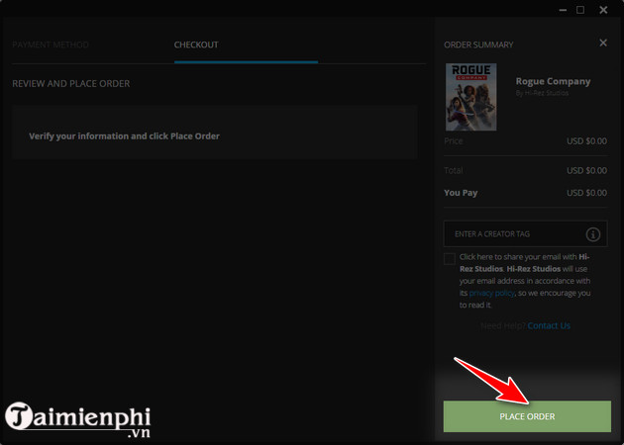This screenshot has width=624, height=445.
Task: Click the You Pay label
Action: pyautogui.click(x=461, y=193)
